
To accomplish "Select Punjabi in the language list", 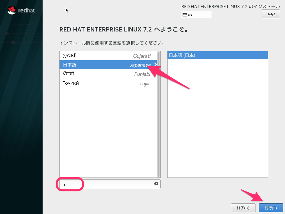I will coord(108,74).
